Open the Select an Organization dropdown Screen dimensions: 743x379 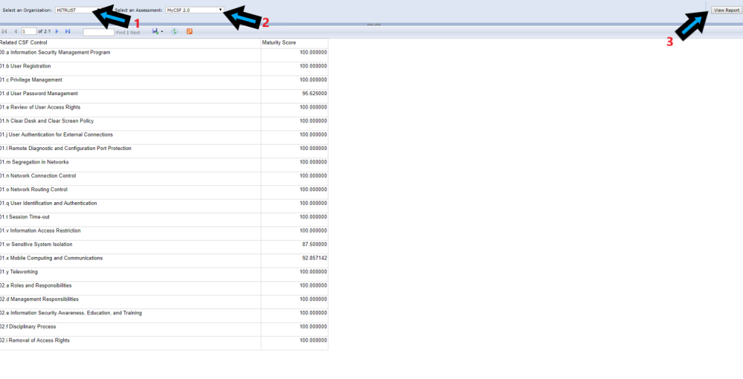coord(79,10)
